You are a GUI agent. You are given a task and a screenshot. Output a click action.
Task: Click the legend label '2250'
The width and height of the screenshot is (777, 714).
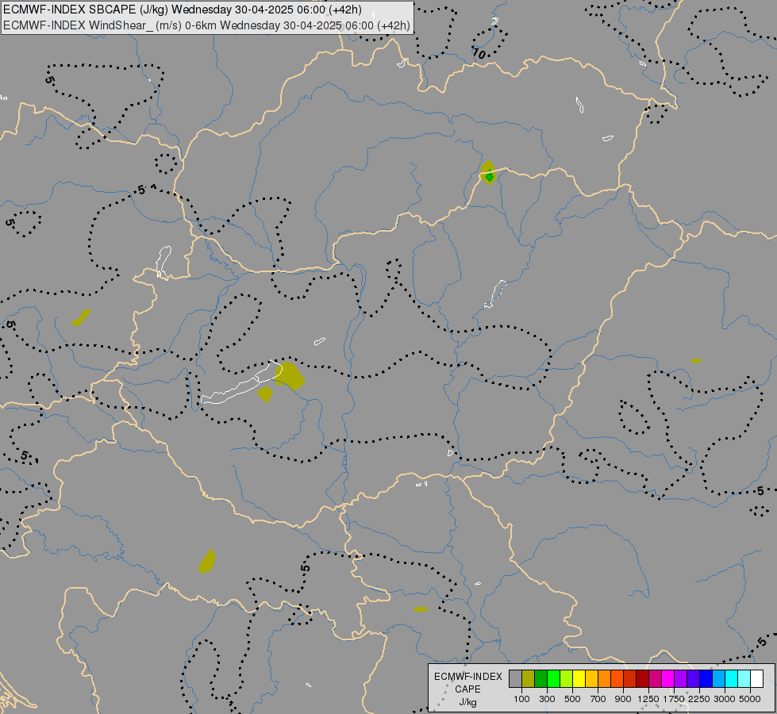[699, 699]
